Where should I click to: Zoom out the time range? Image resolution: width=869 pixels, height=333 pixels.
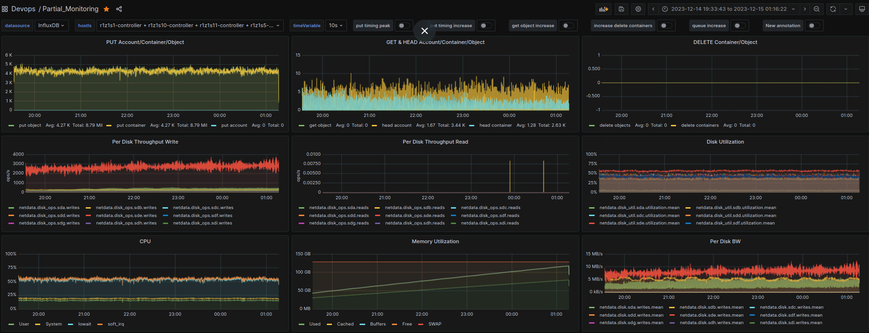(x=817, y=9)
